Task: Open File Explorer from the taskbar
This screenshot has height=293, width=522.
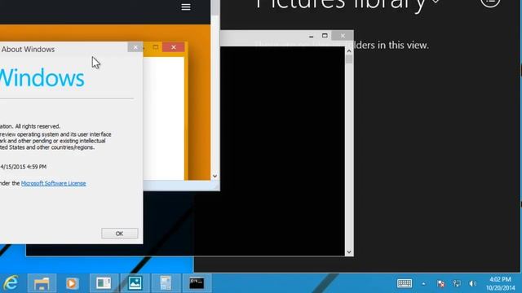Action: [x=42, y=283]
